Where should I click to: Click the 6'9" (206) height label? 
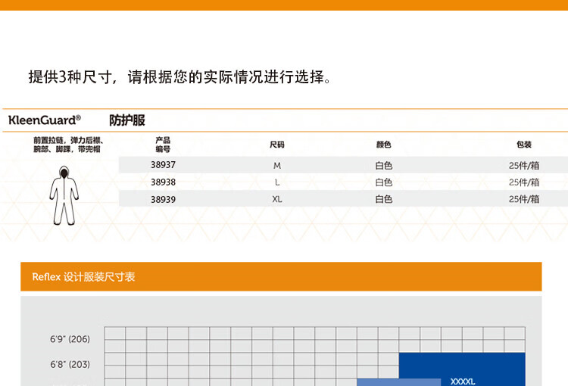point(70,339)
